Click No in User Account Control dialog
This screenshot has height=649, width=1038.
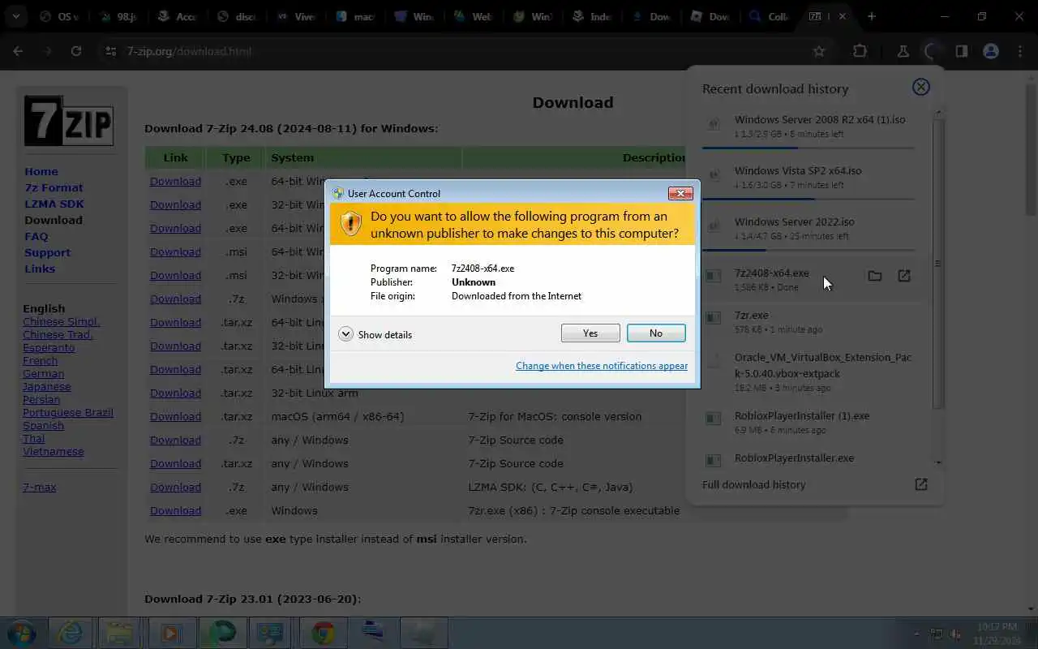pos(656,333)
